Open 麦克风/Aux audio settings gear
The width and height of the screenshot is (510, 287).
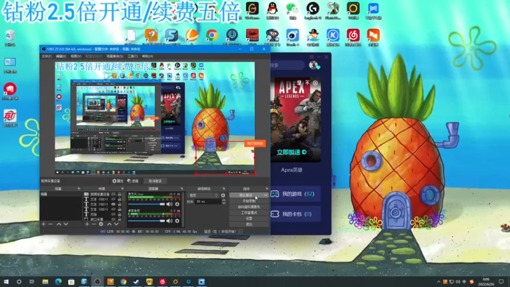click(177, 204)
